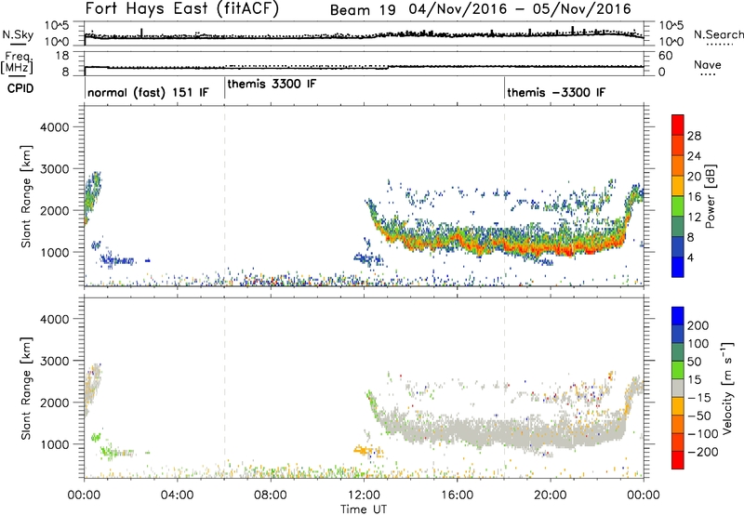The image size is (744, 515).
Task: Select the 'Freq. [MHz]' axis label
Action: [18, 63]
